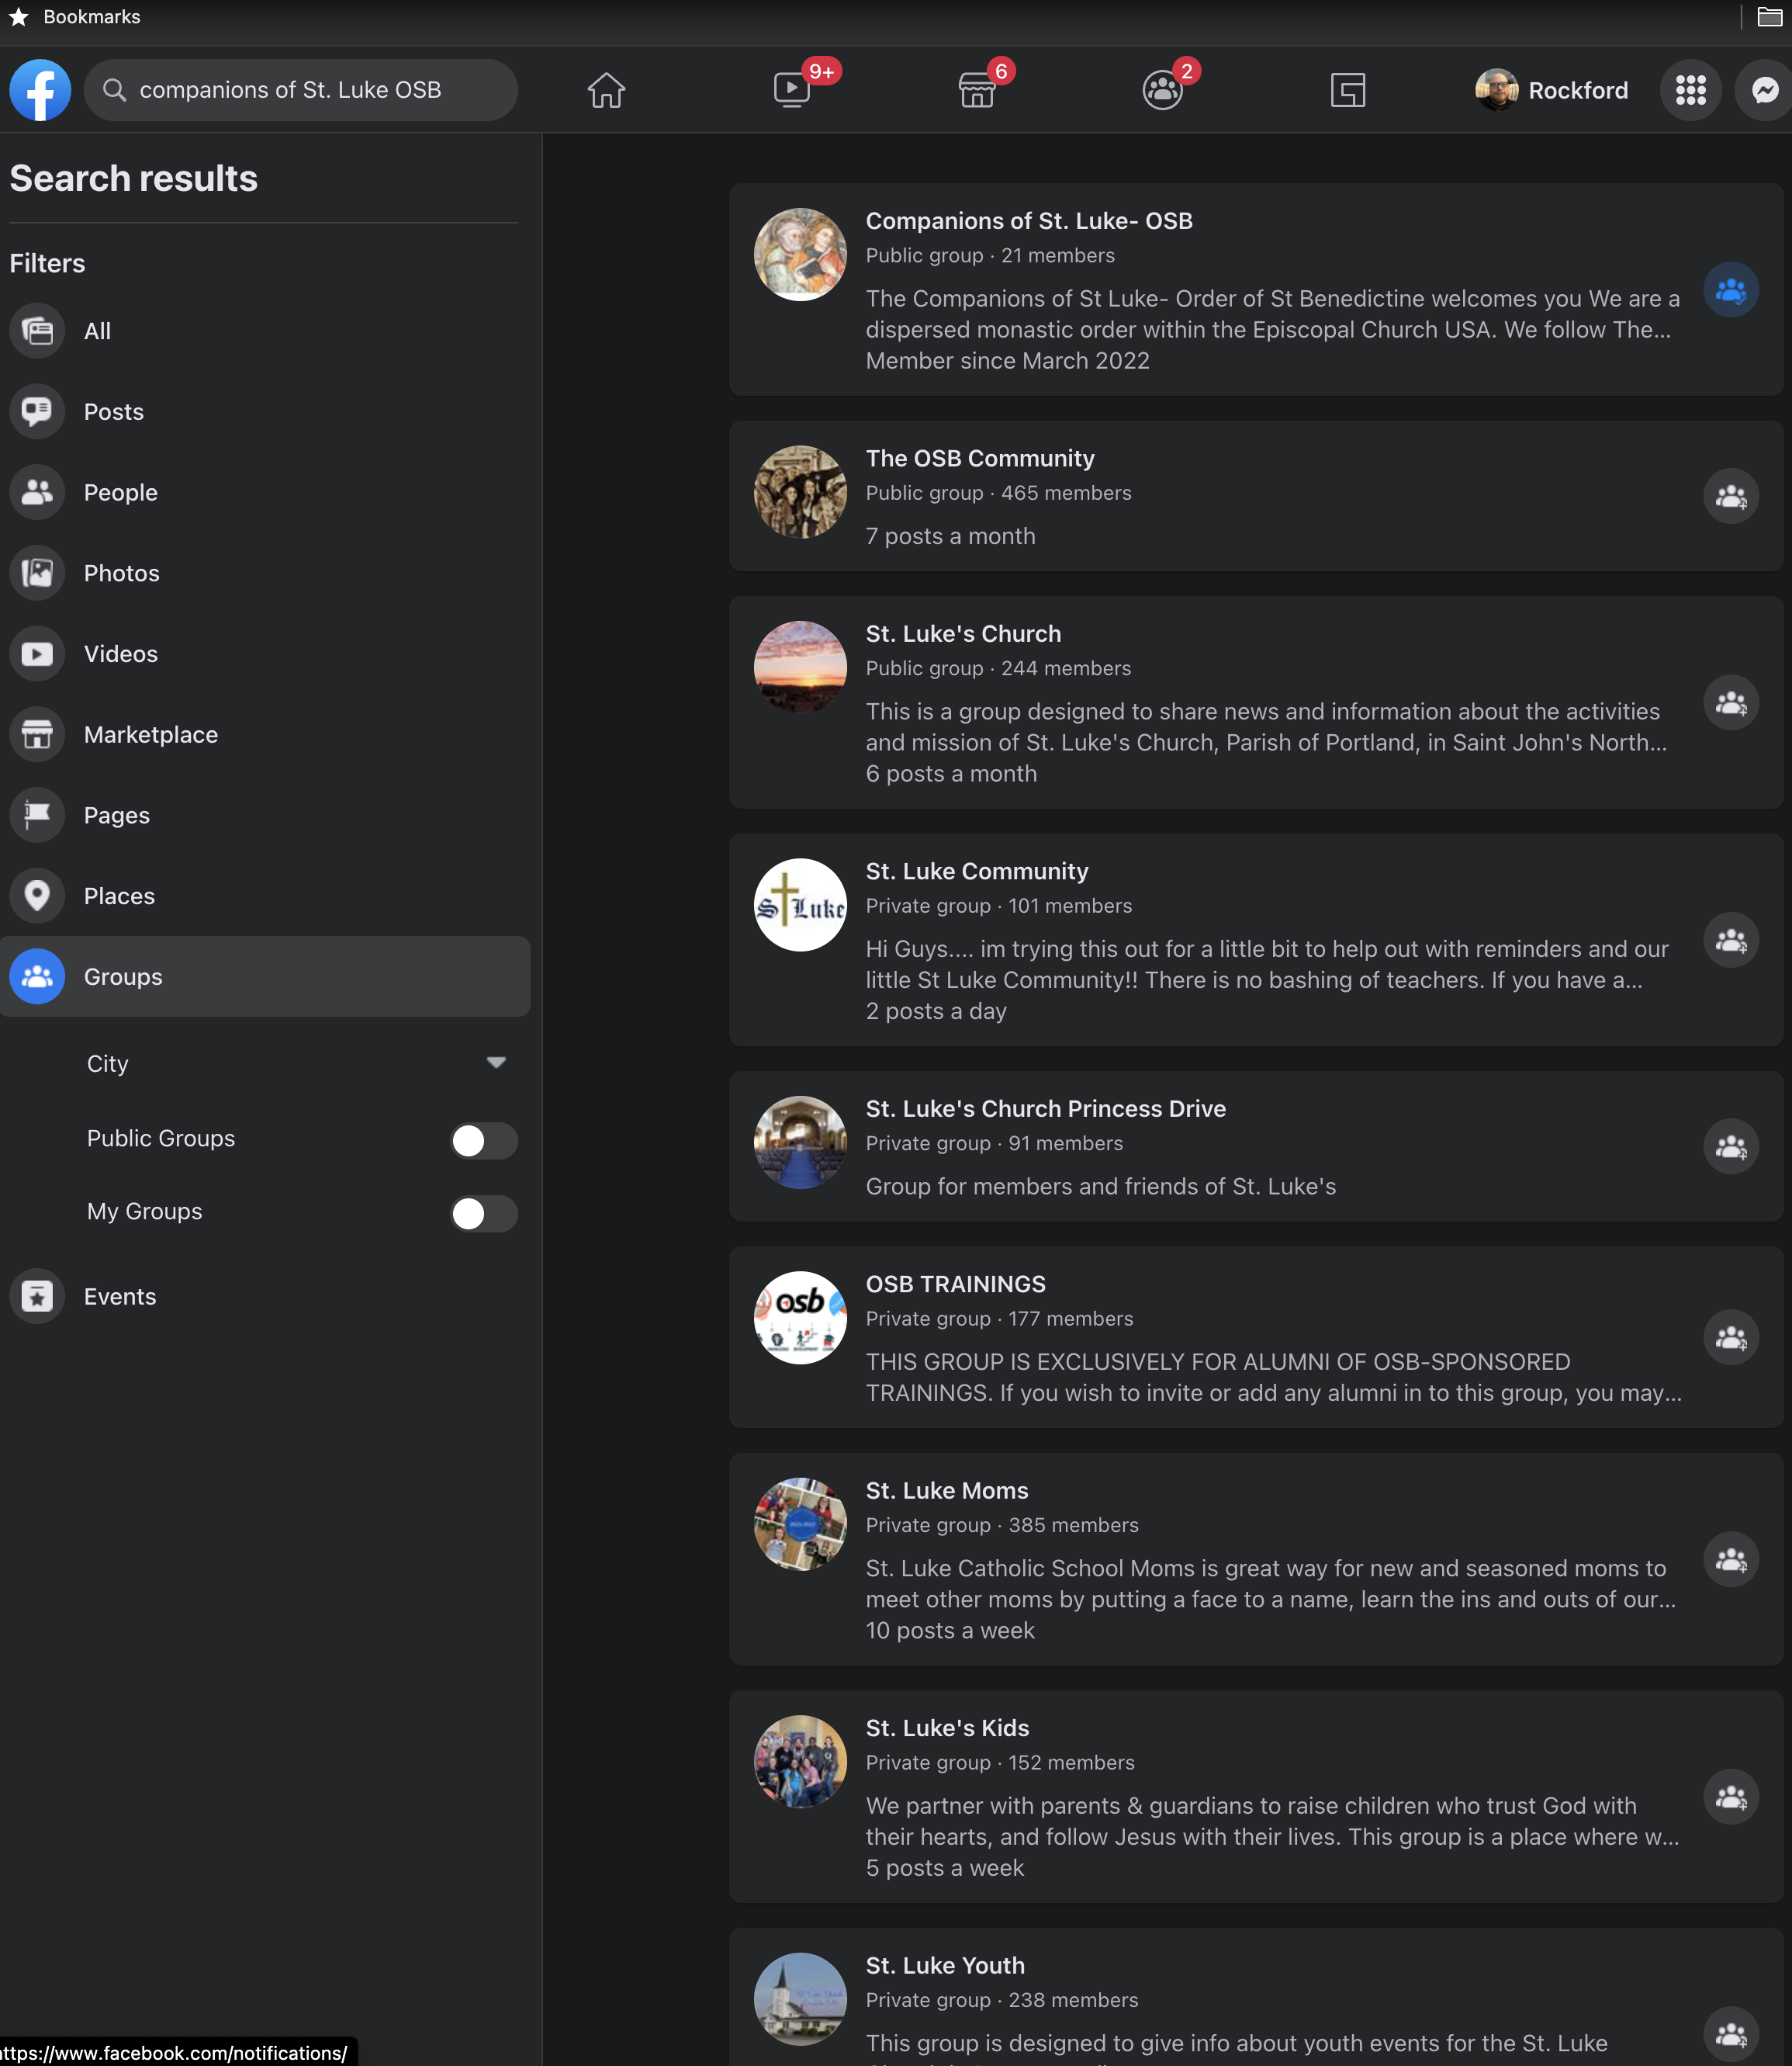The height and width of the screenshot is (2066, 1792).
Task: Select the Pages filter
Action: pyautogui.click(x=265, y=816)
